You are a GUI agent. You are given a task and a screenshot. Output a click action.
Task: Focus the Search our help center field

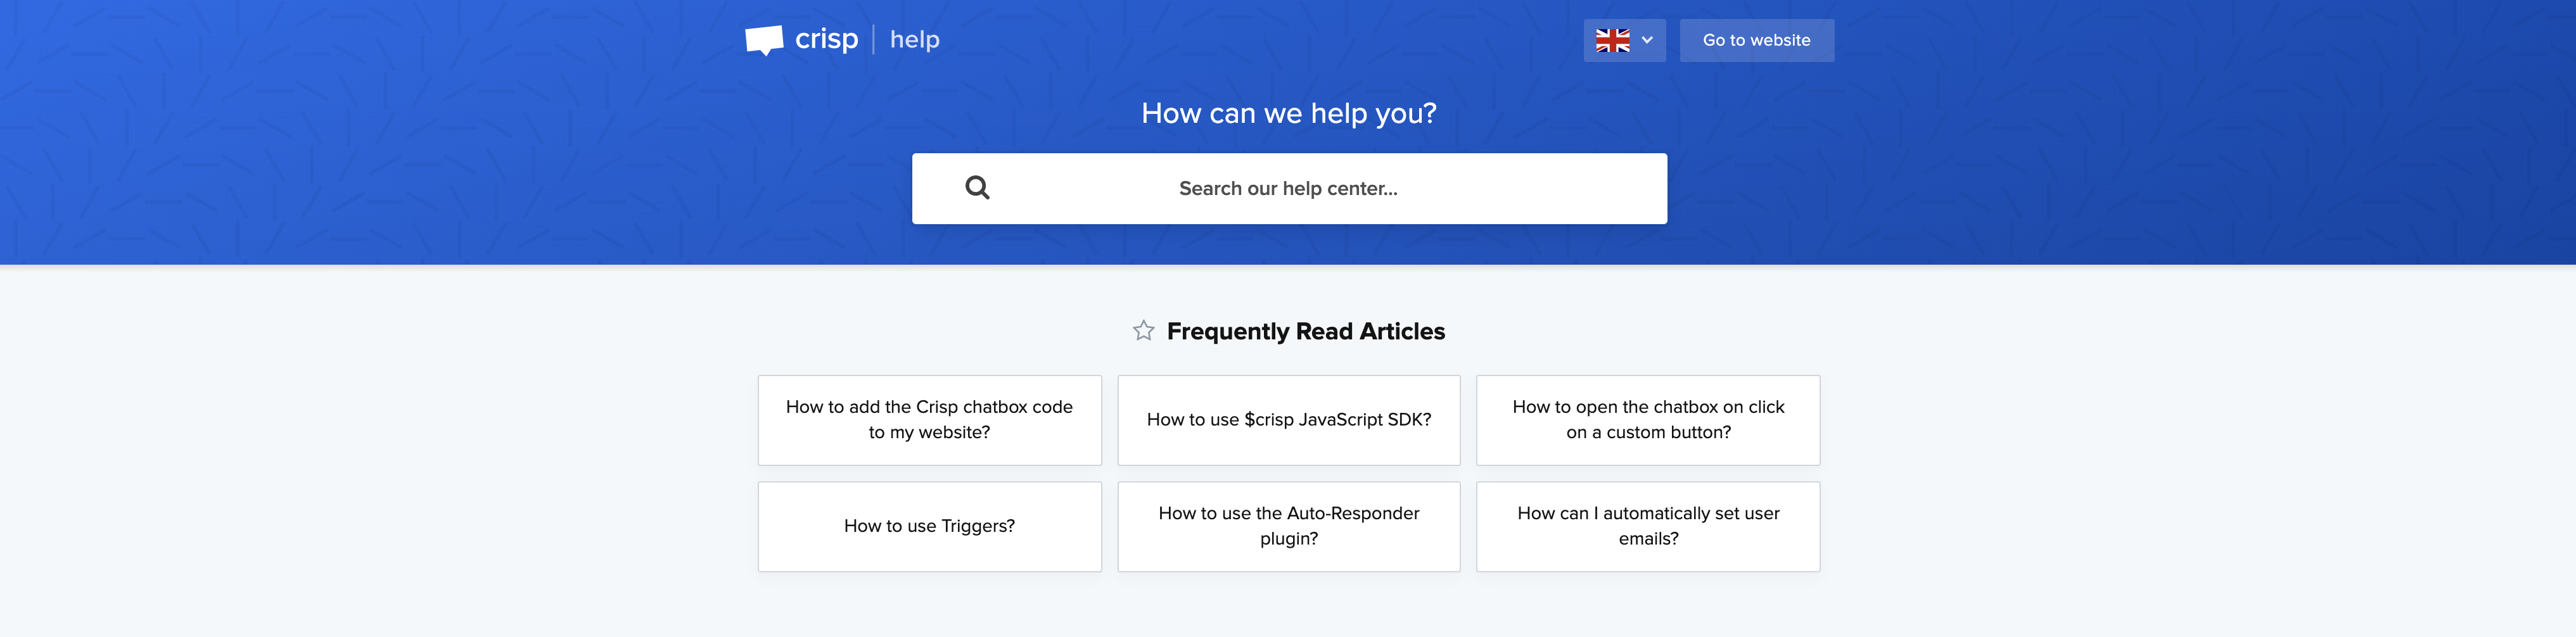tap(1288, 189)
